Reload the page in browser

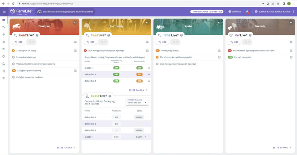click(x=13, y=3)
